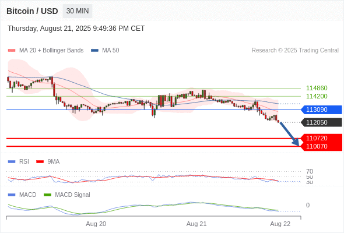This screenshot has width=344, height=233.
Task: Click the 113090 blue pivot price tag
Action: pyautogui.click(x=321, y=110)
